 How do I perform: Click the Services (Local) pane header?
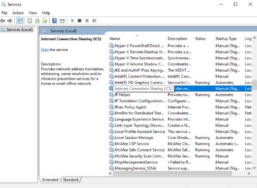pos(63,31)
